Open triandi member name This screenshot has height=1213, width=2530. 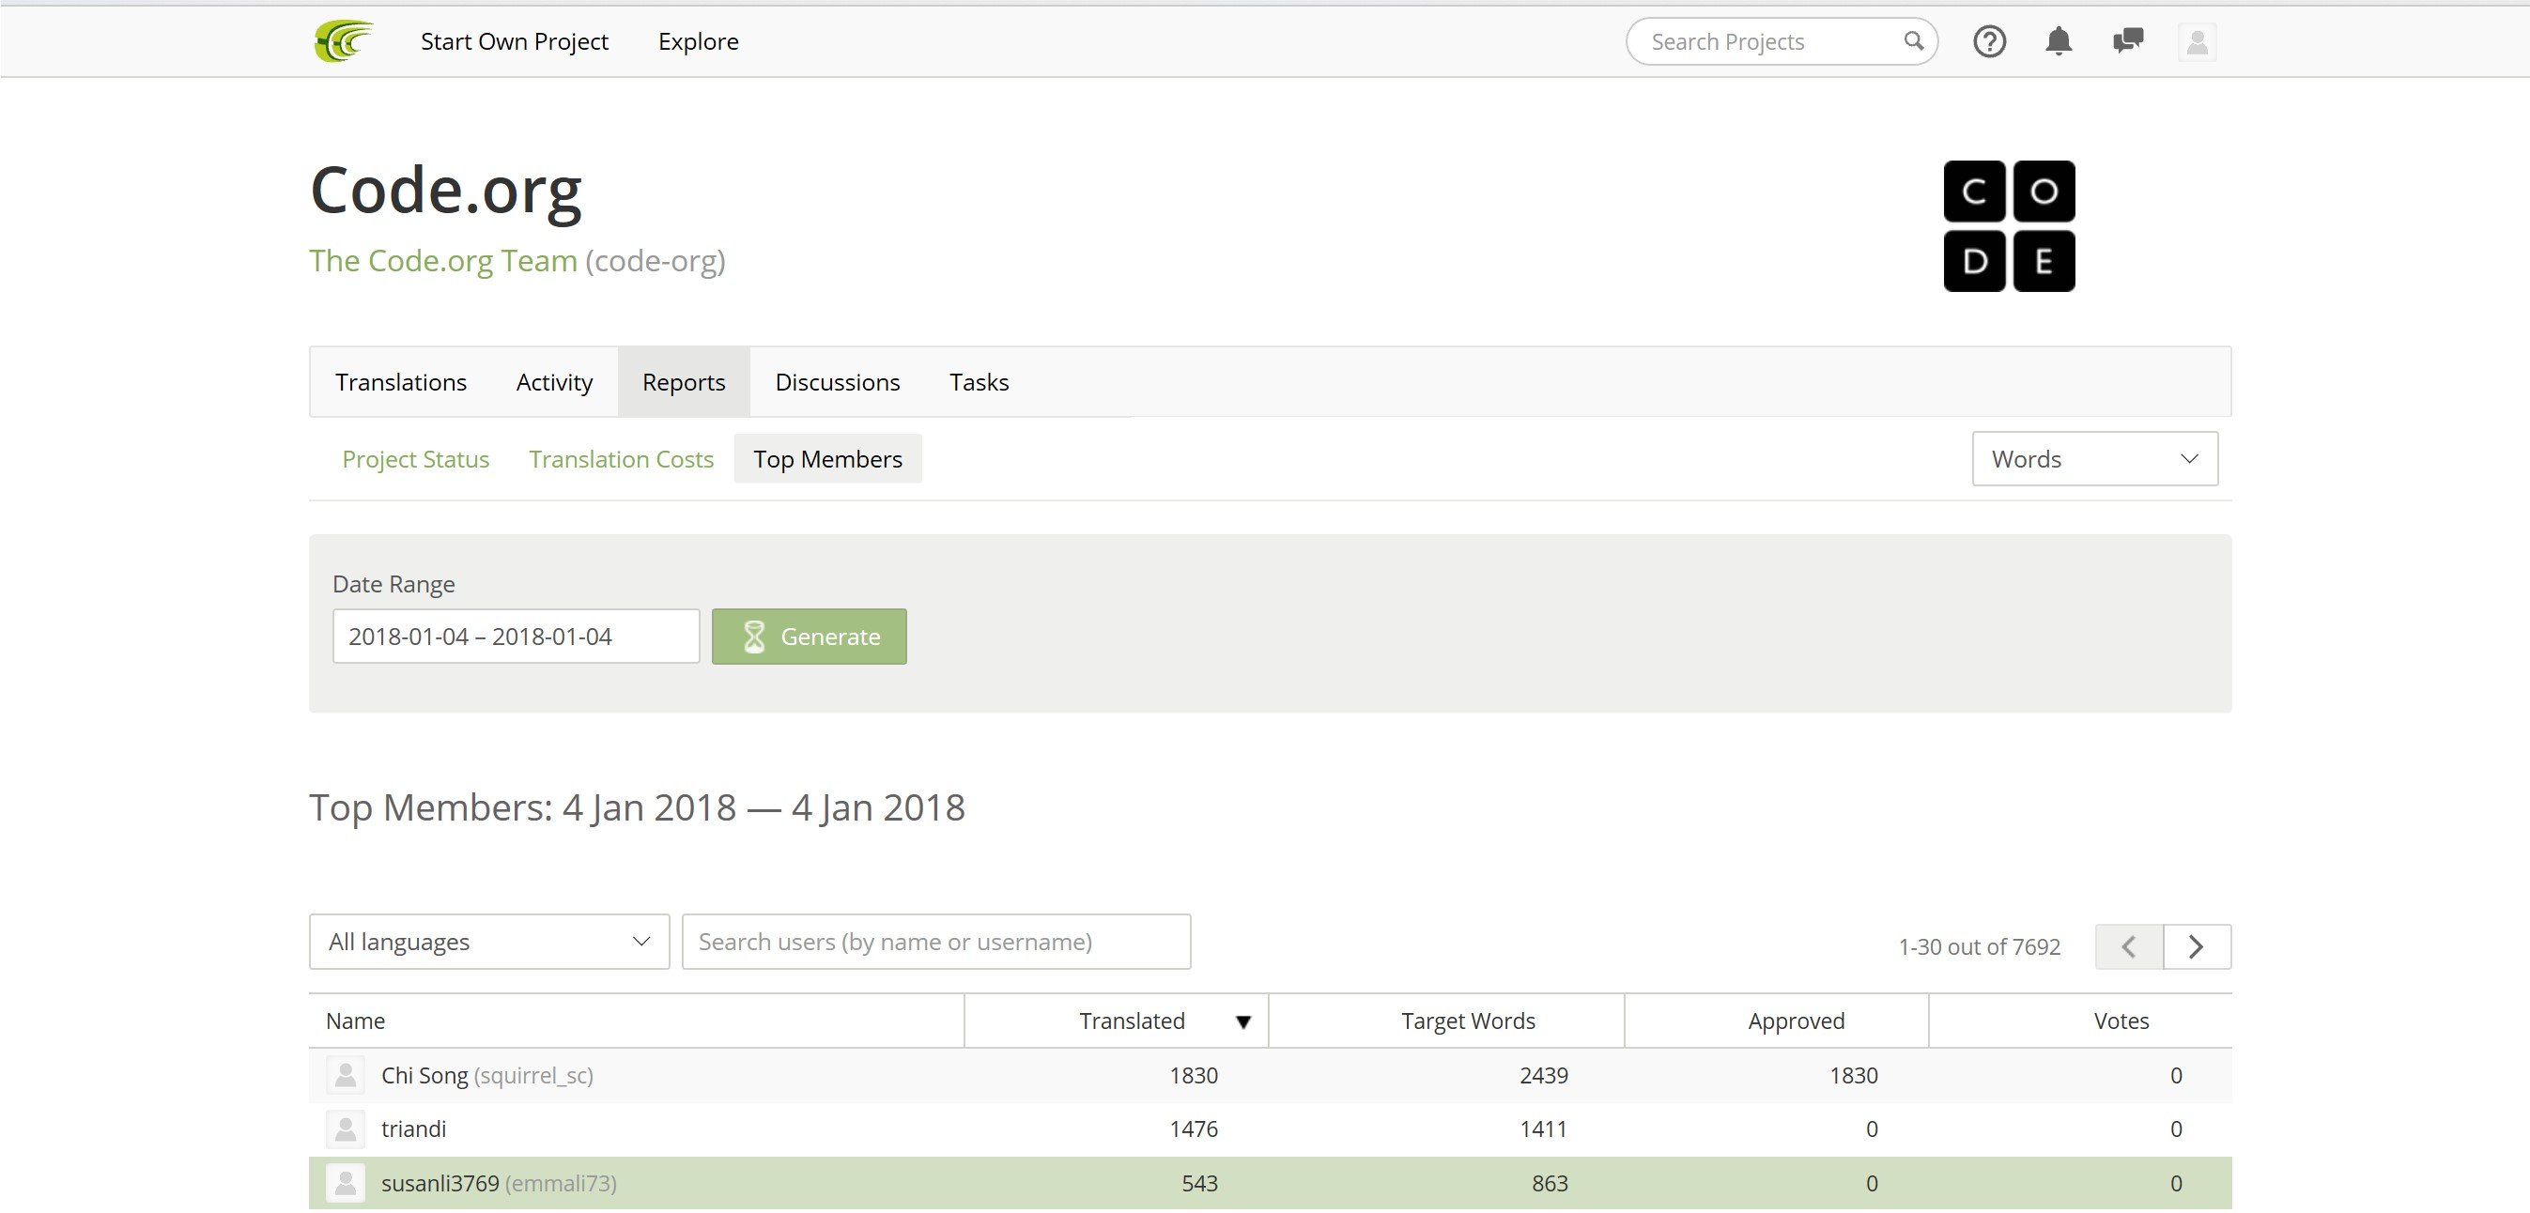(x=413, y=1129)
